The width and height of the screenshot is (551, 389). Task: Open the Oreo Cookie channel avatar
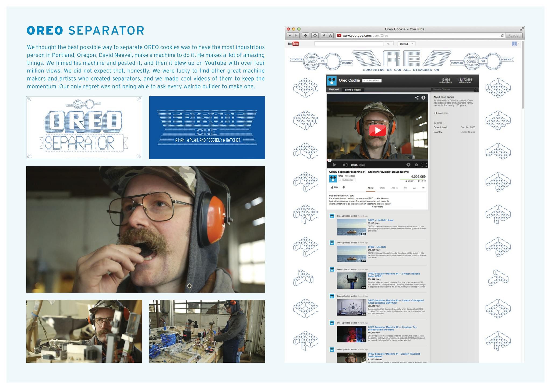[x=332, y=81]
